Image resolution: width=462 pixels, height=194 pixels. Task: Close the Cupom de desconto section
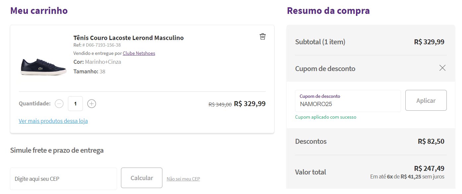pos(442,68)
